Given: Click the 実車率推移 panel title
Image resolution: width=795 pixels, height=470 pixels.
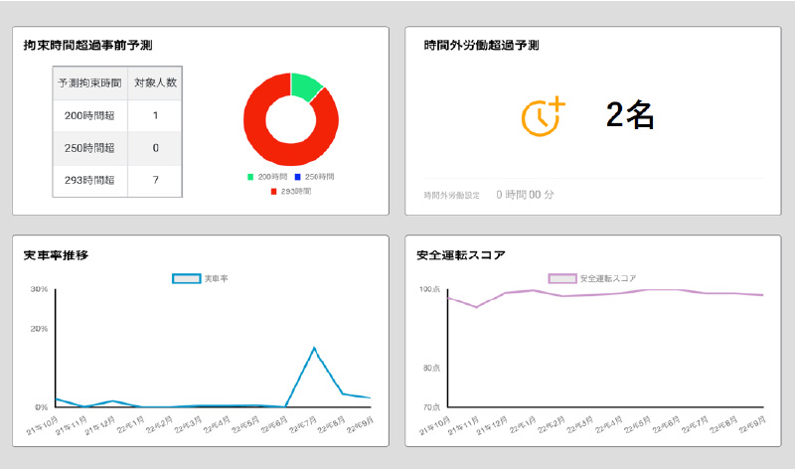Looking at the screenshot, I should 57,255.
